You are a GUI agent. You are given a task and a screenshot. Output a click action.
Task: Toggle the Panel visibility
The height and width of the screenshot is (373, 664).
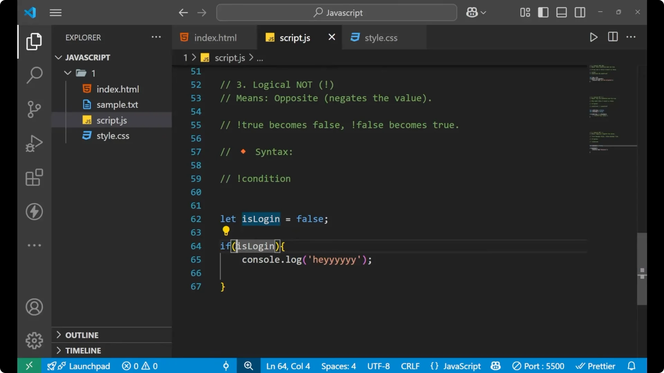tap(561, 12)
